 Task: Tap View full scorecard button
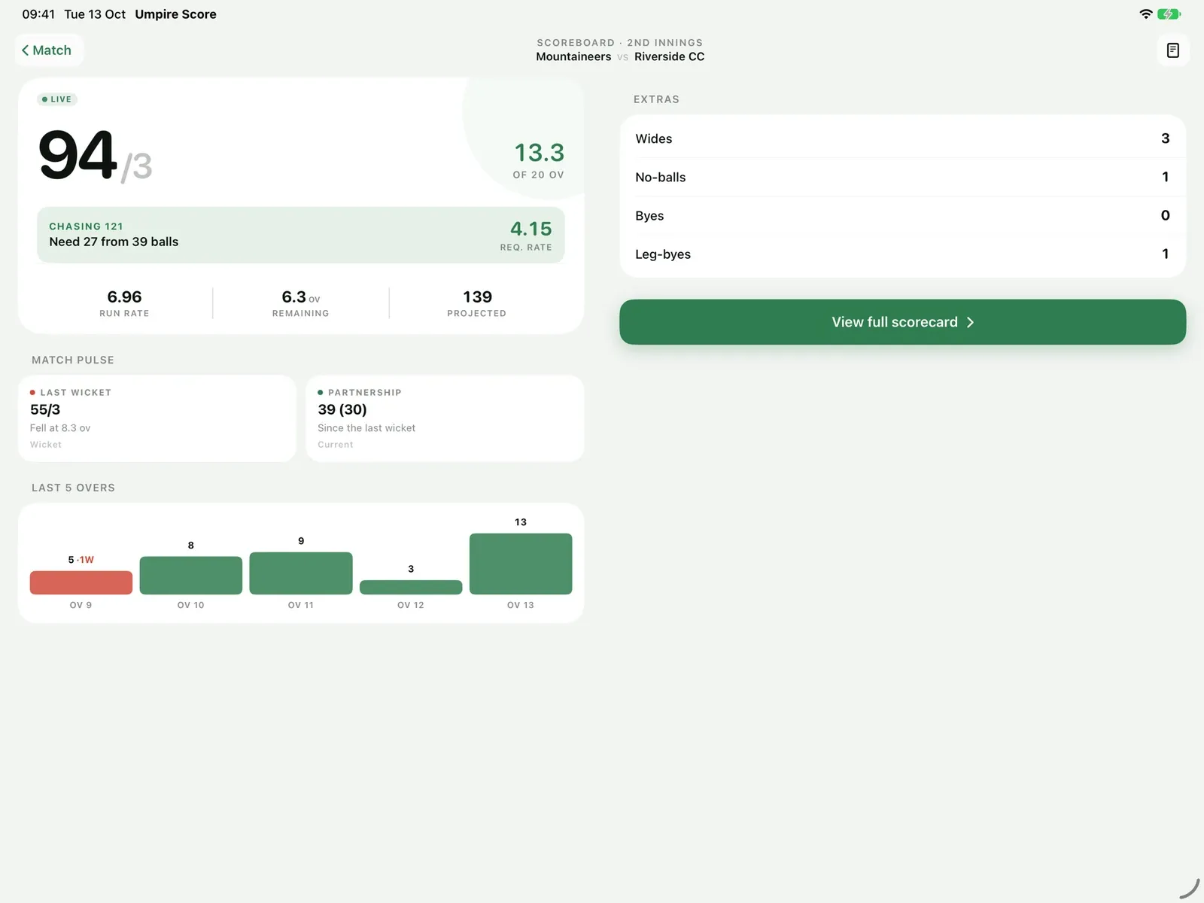coord(902,322)
